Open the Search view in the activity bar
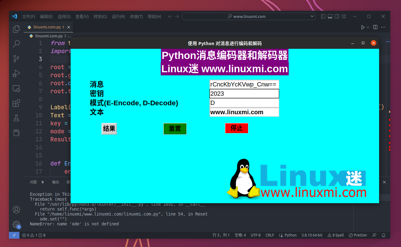Screen dimensions: 401x247 coord(16,44)
